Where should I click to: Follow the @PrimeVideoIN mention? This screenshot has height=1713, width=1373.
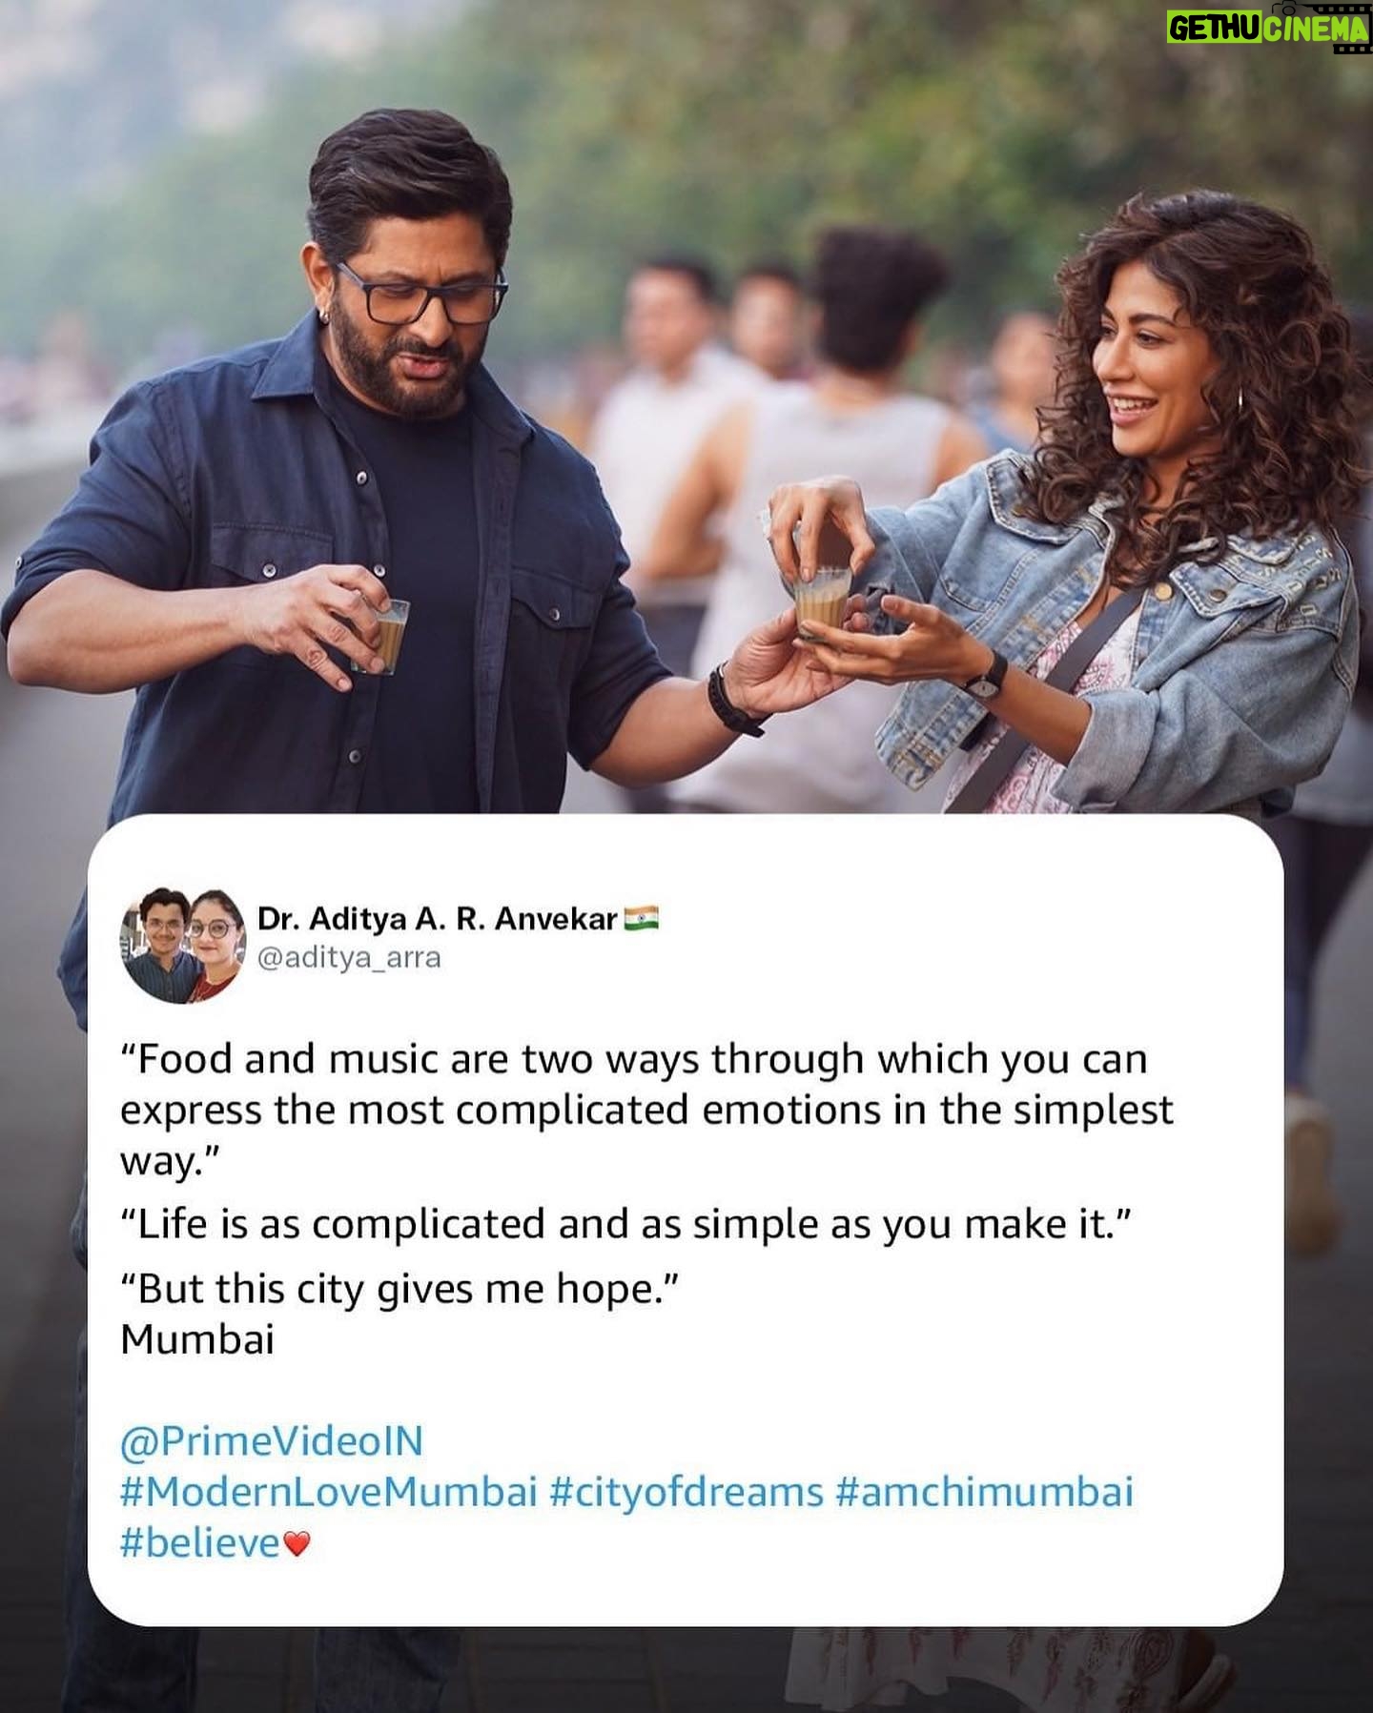coord(272,1440)
